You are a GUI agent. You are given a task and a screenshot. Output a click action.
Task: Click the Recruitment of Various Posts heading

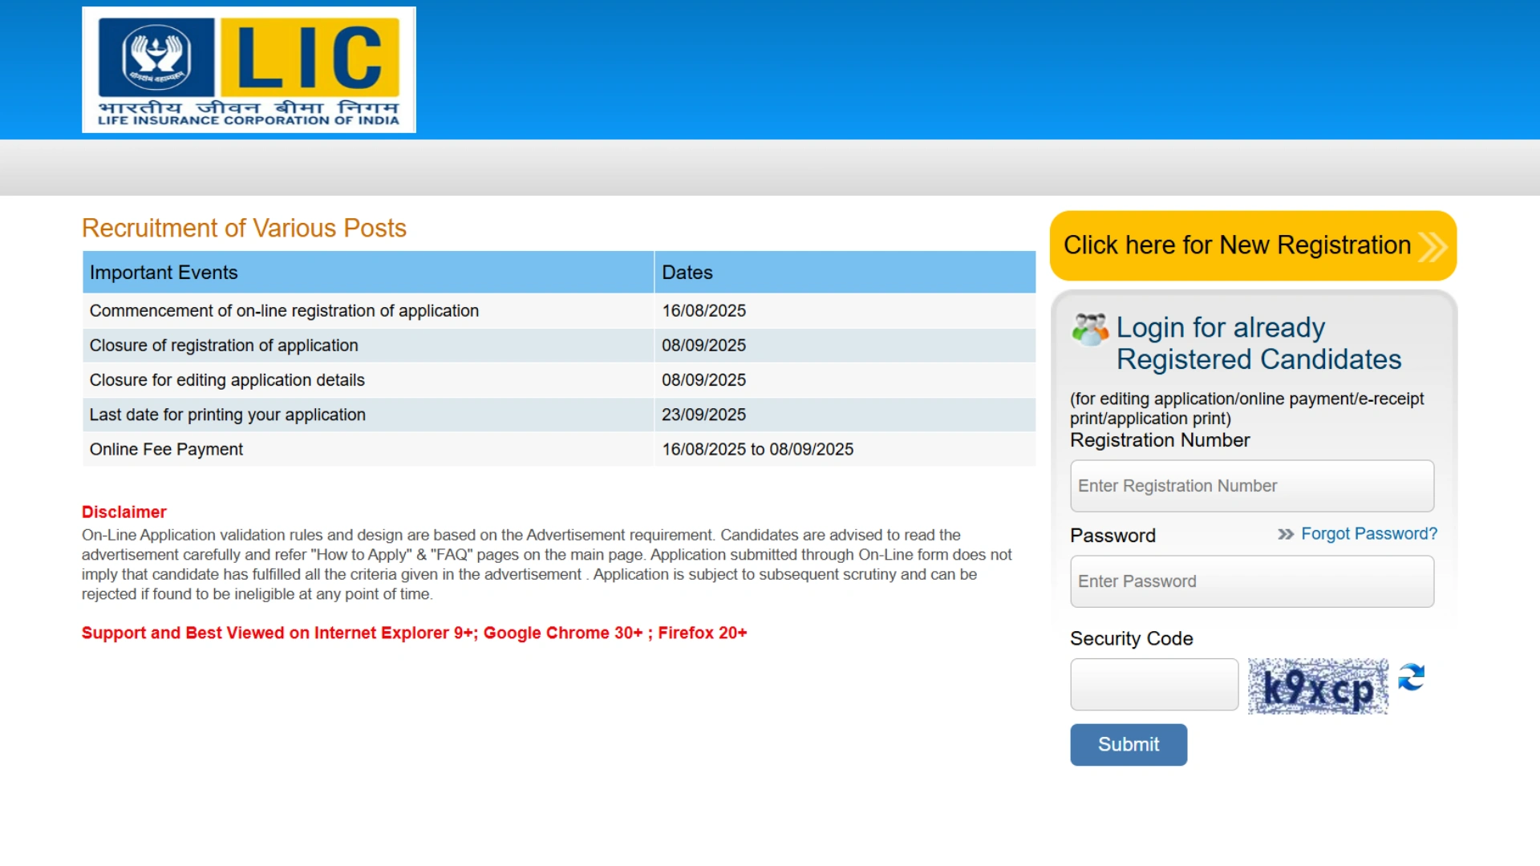[244, 229]
